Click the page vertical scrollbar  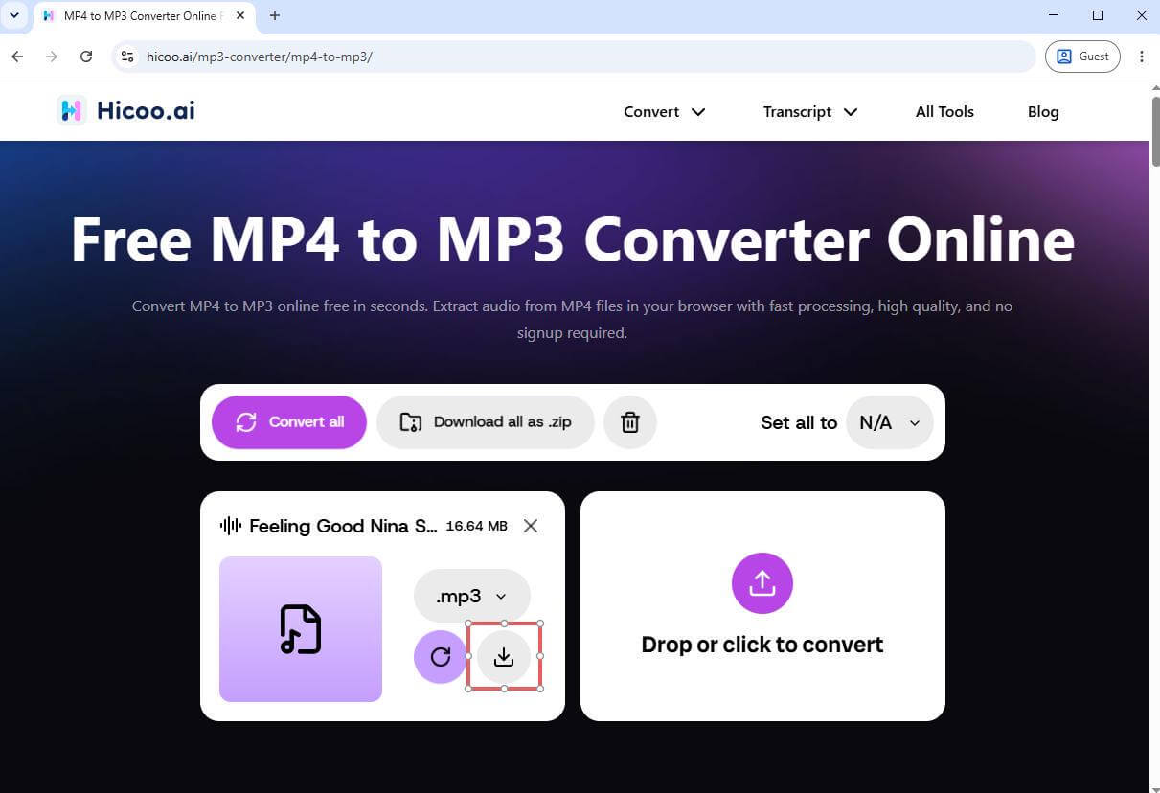pos(1154,131)
